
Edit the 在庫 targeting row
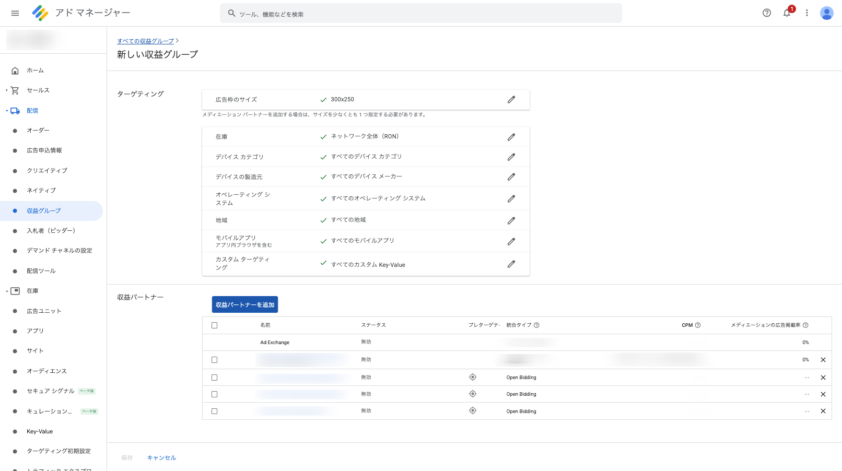click(511, 137)
